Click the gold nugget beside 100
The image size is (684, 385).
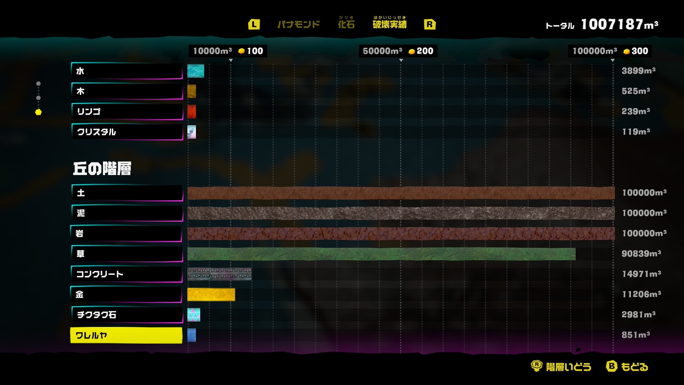tap(242, 51)
